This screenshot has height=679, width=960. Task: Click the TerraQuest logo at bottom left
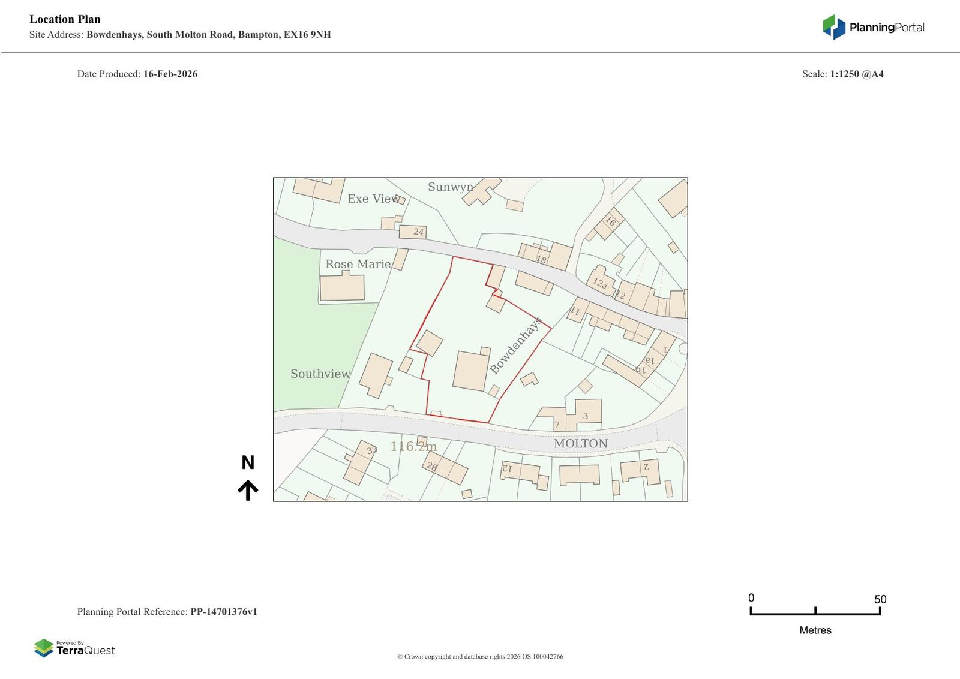74,648
